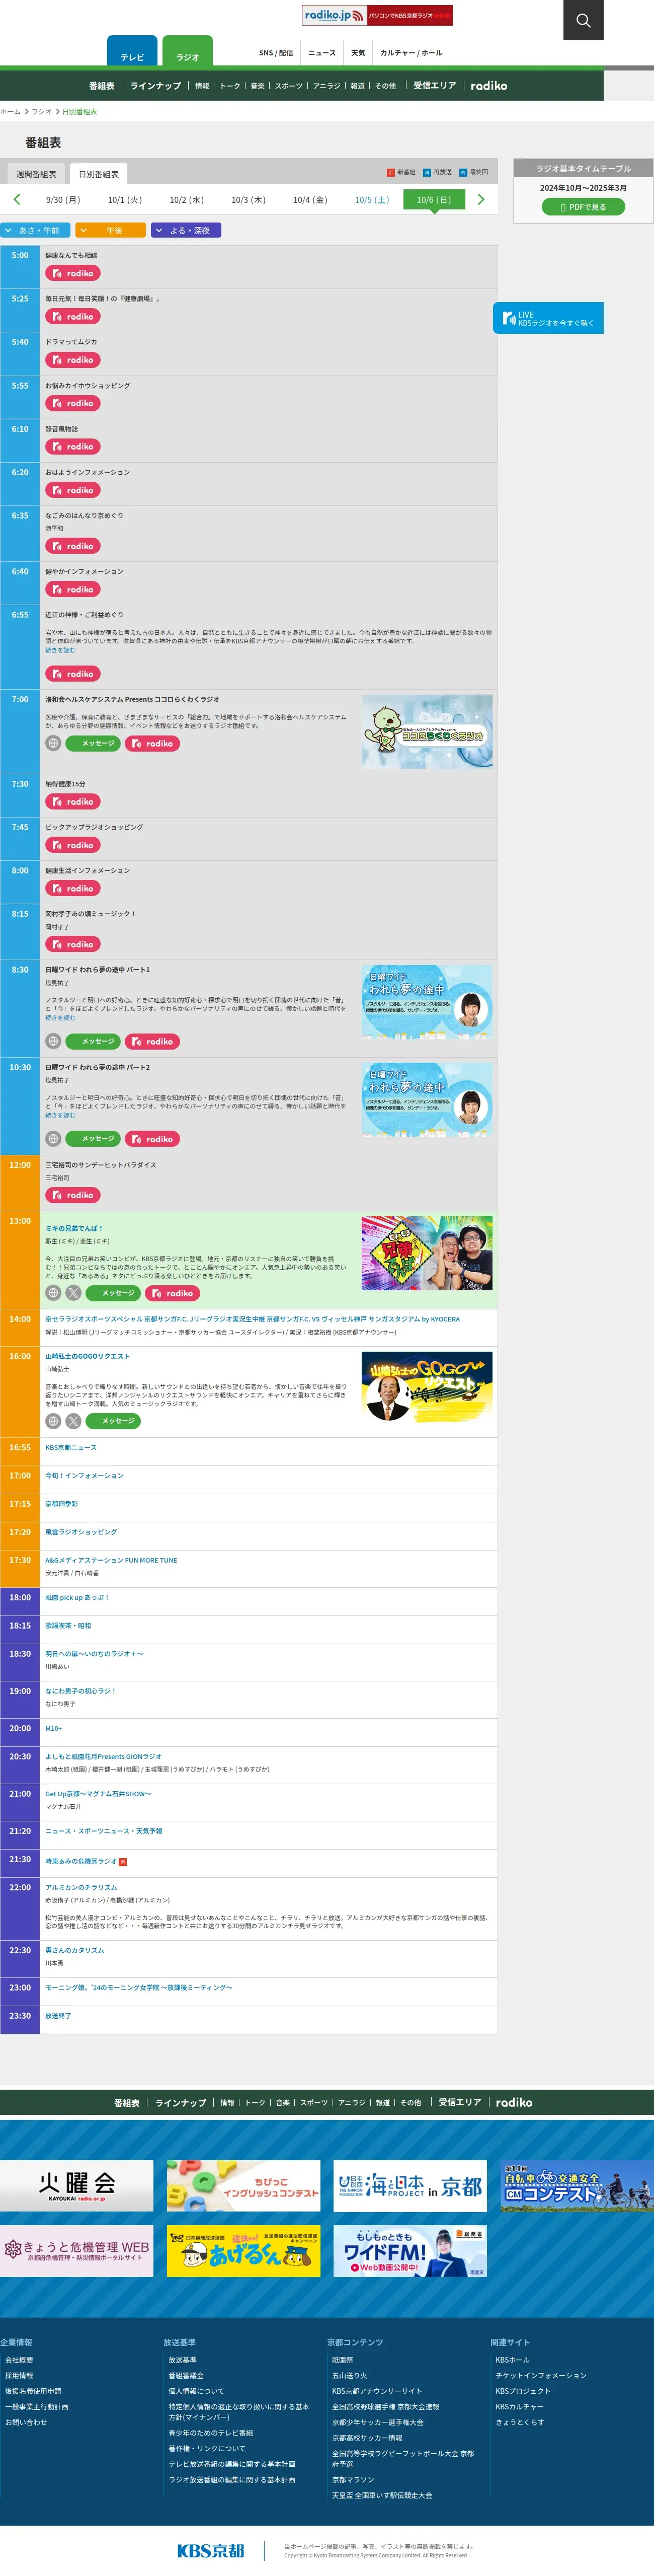Open radiko for 録音風物誌 at 6:10
This screenshot has height=2576, width=654.
[x=72, y=446]
